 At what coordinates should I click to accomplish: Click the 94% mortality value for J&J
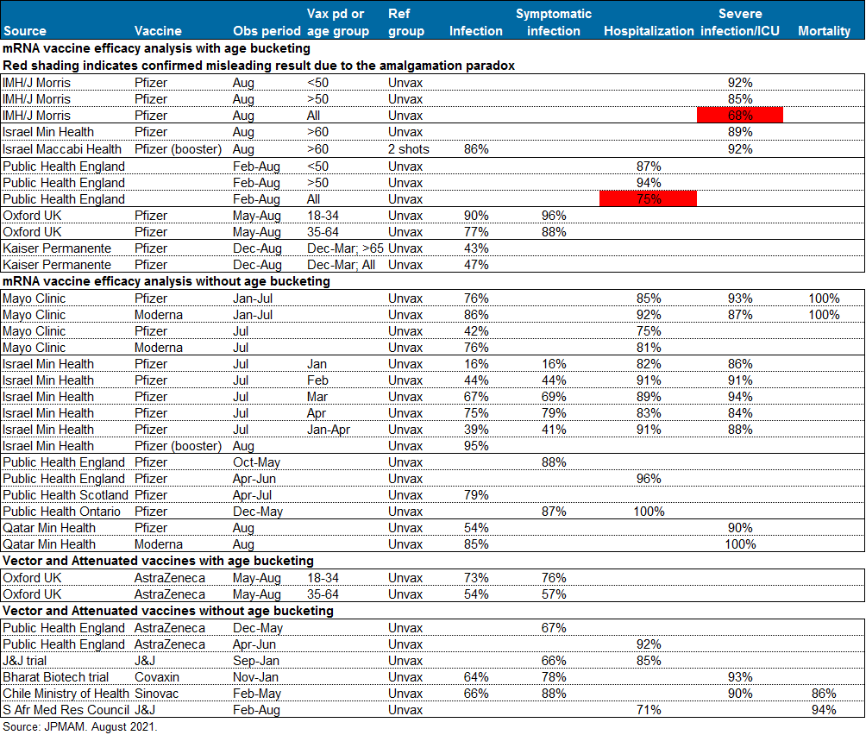pyautogui.click(x=824, y=710)
